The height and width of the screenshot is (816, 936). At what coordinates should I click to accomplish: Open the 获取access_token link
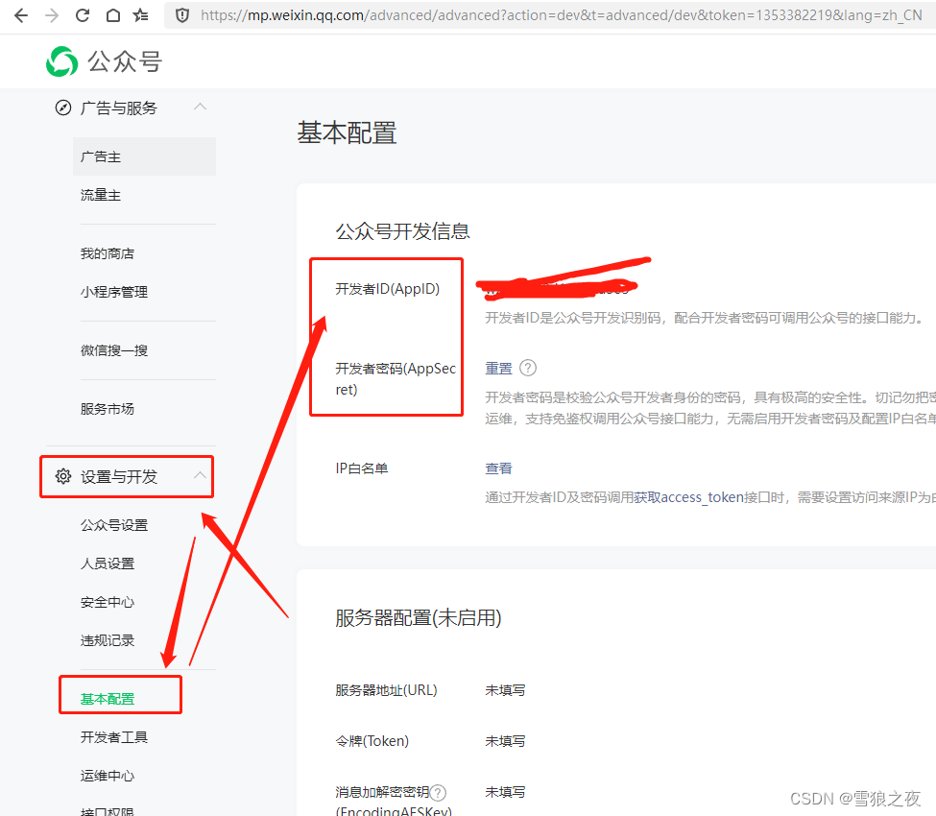pos(688,497)
